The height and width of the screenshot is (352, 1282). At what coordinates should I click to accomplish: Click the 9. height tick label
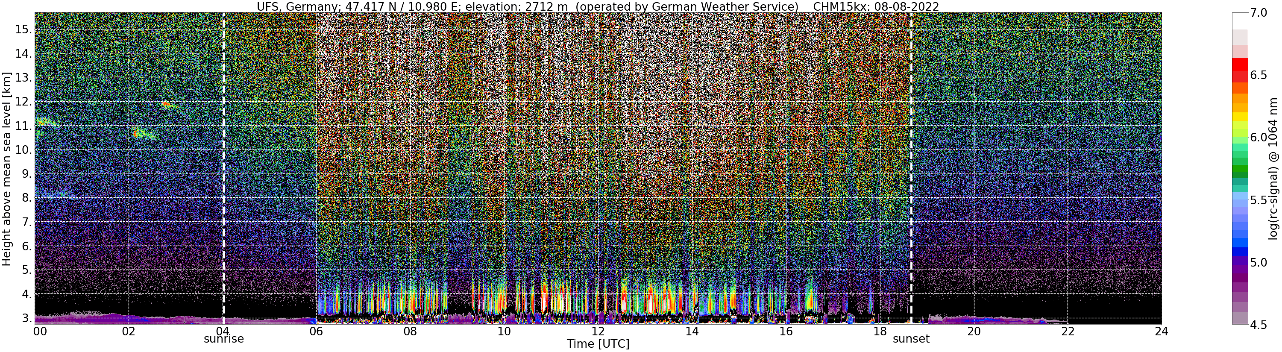[26, 174]
